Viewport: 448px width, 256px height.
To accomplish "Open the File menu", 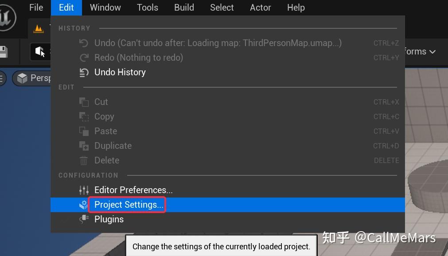I will (36, 8).
